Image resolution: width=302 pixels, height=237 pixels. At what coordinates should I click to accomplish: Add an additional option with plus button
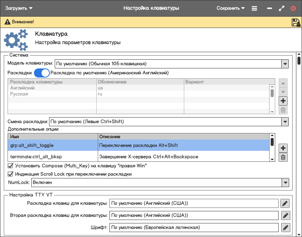283,148
